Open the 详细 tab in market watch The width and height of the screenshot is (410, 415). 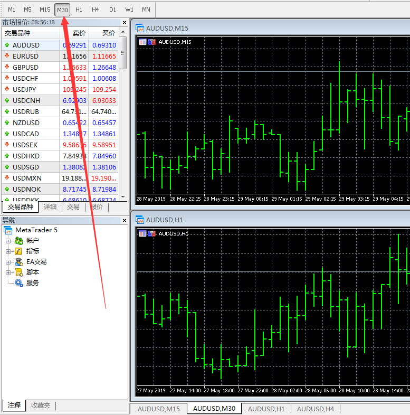(50, 206)
